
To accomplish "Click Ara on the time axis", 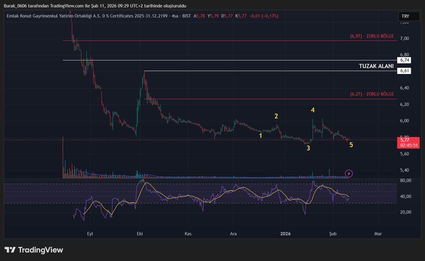I will (x=233, y=234).
